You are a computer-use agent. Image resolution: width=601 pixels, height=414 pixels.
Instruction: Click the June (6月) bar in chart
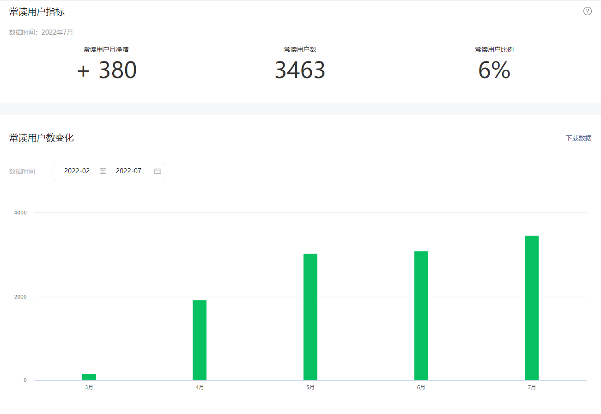click(421, 316)
